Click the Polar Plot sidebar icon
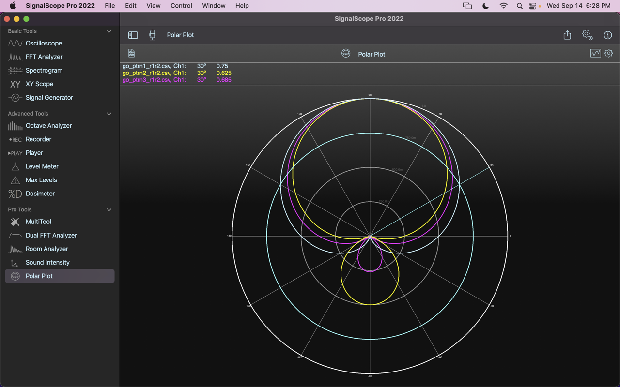The image size is (620, 387). pyautogui.click(x=15, y=276)
